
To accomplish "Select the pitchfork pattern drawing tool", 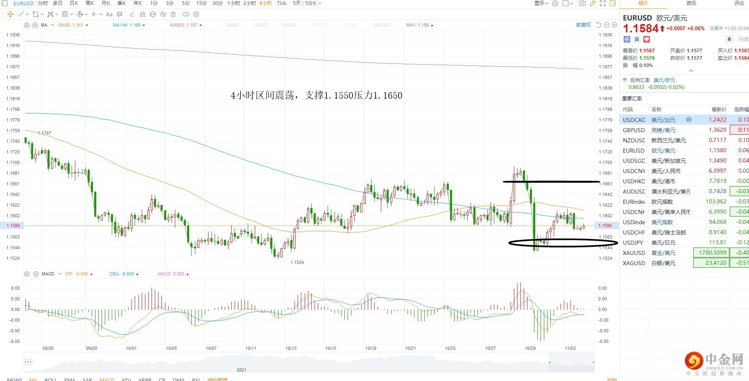I will tap(50, 14).
